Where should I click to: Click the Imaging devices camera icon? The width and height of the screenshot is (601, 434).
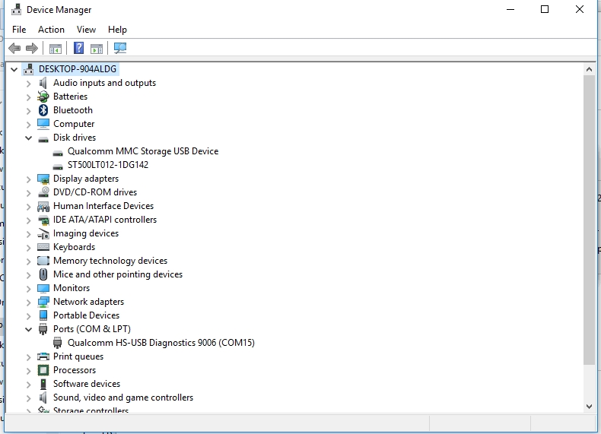(43, 233)
